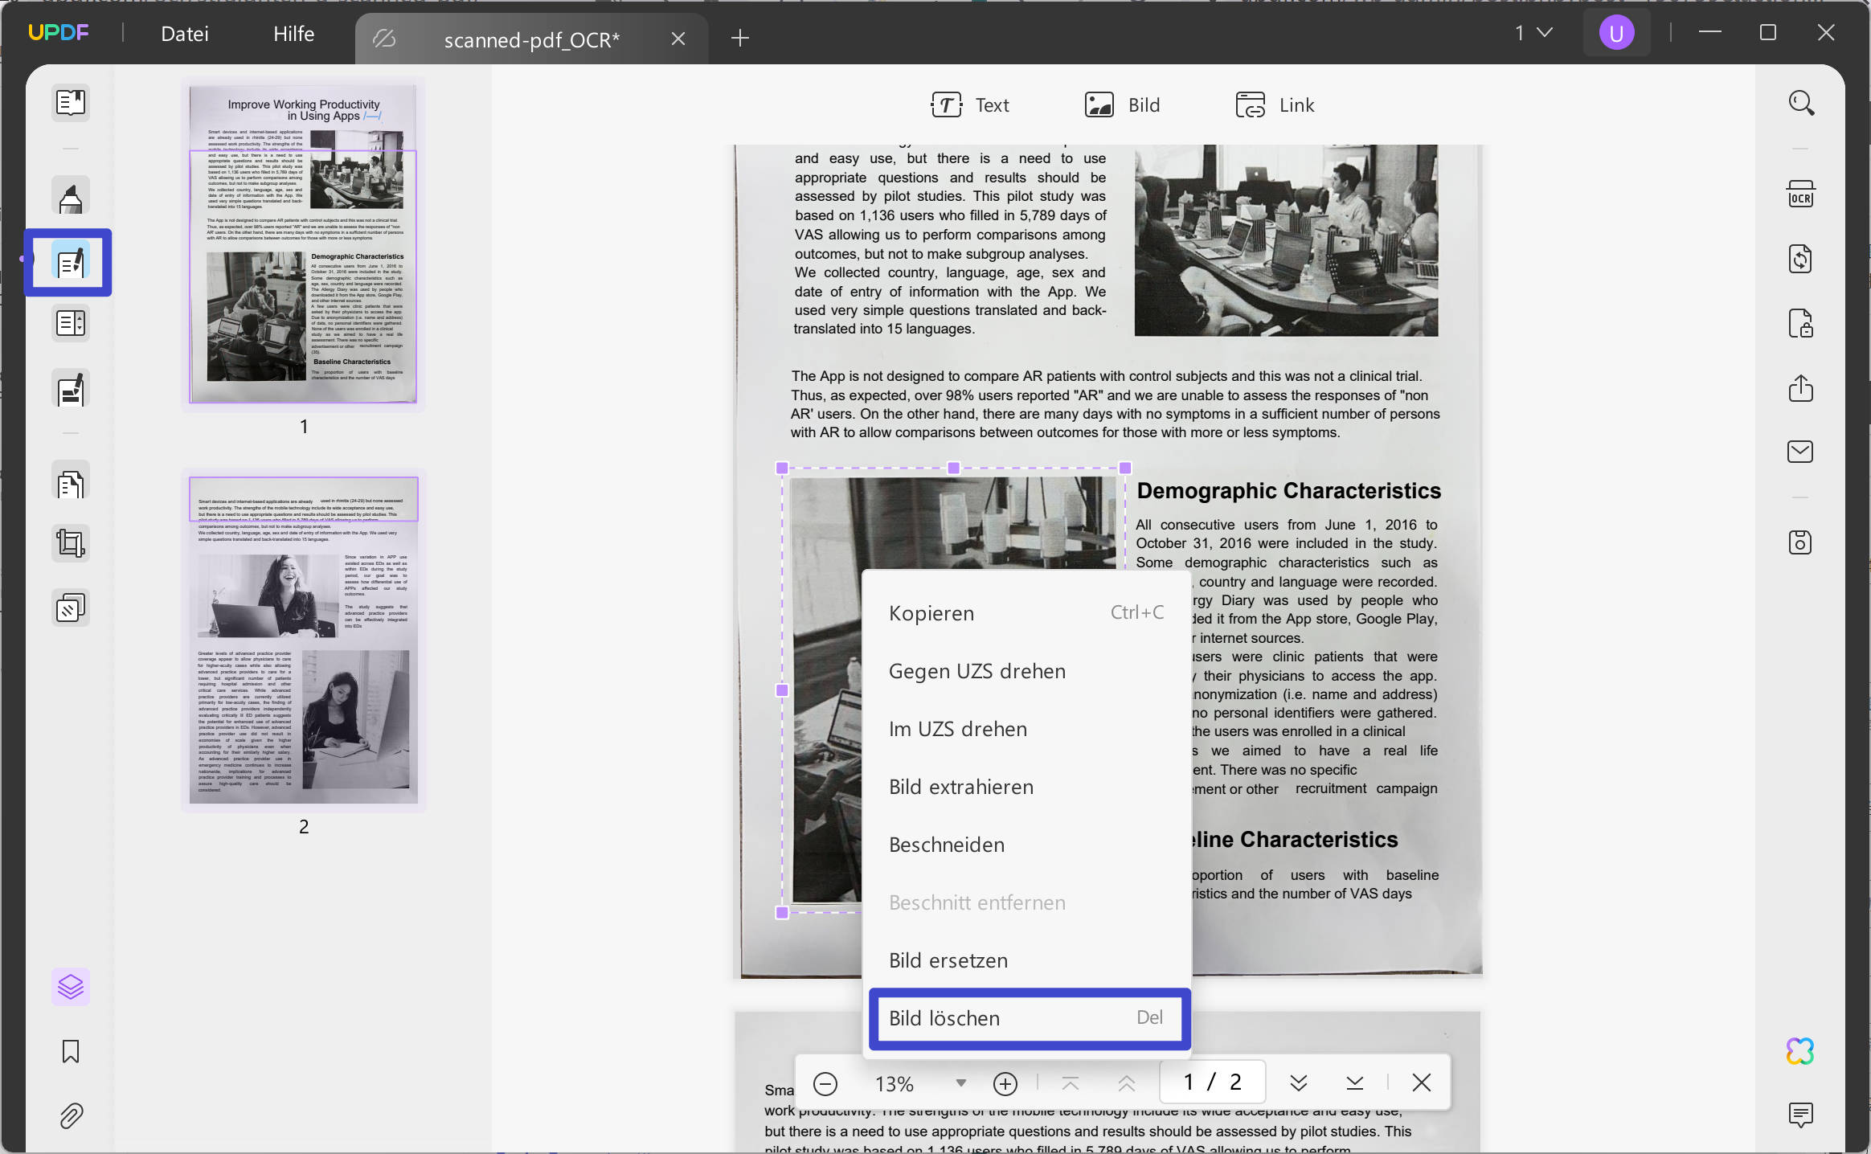The width and height of the screenshot is (1871, 1154).
Task: Open the UPDF AI assistant
Action: [1800, 1050]
